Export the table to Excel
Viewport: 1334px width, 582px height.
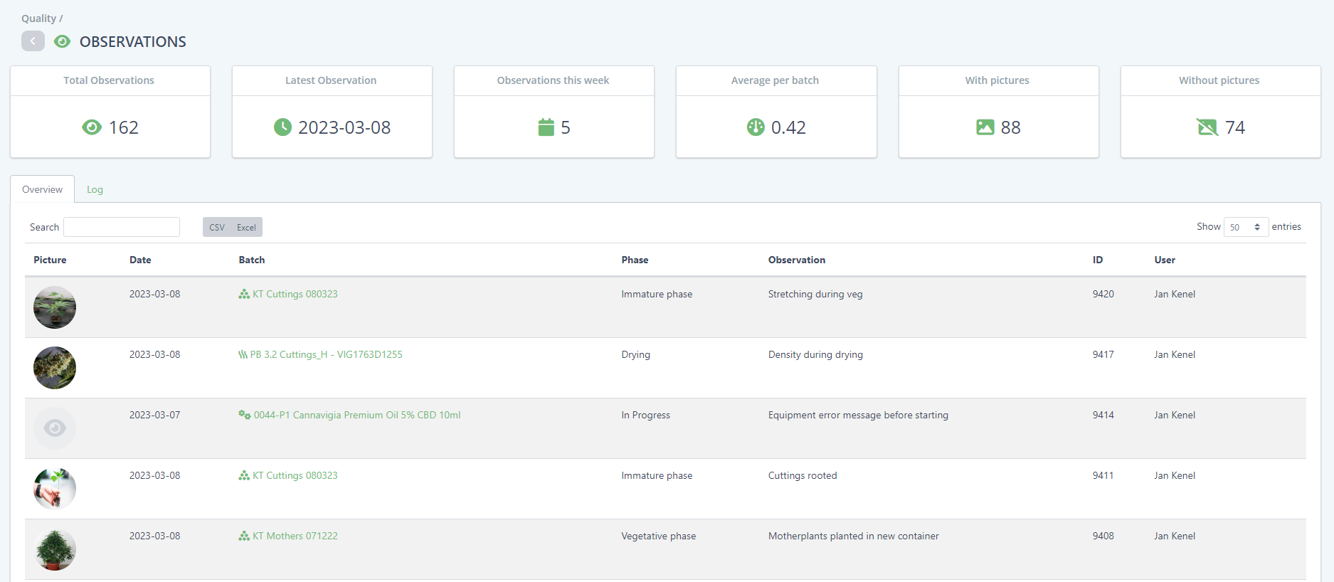click(246, 228)
